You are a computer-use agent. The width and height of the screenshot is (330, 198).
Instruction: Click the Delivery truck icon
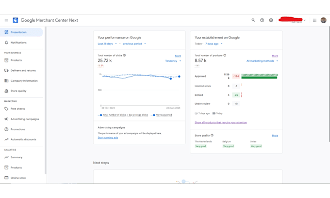6,70
